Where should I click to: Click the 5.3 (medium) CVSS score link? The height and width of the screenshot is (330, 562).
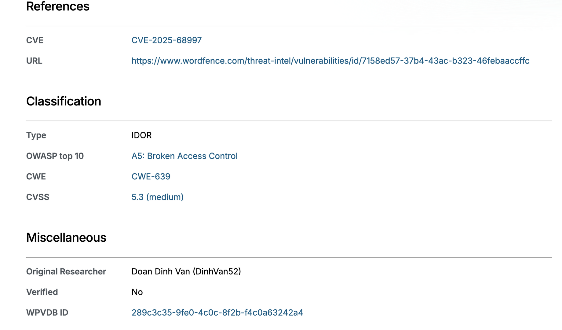[x=157, y=197]
